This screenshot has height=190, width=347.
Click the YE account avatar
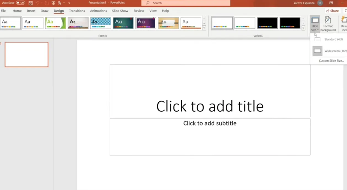click(320, 3)
